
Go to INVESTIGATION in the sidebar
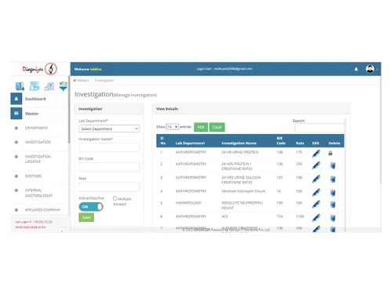click(38, 142)
